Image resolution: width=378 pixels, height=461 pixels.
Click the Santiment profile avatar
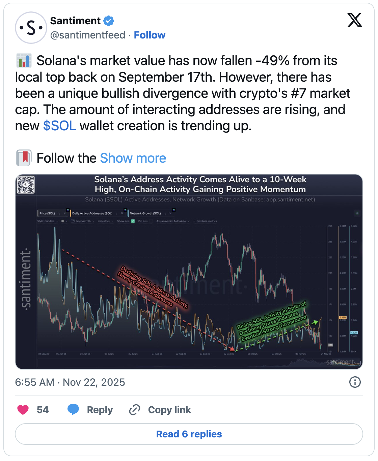(31, 28)
